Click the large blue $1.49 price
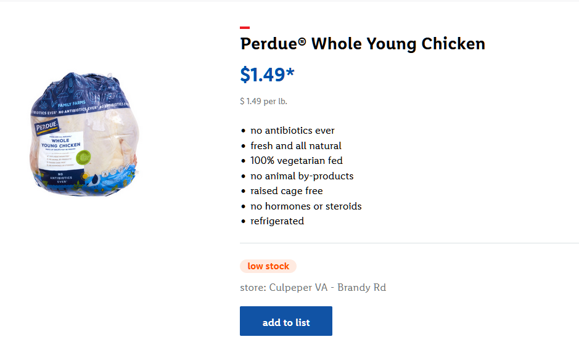 click(x=267, y=75)
